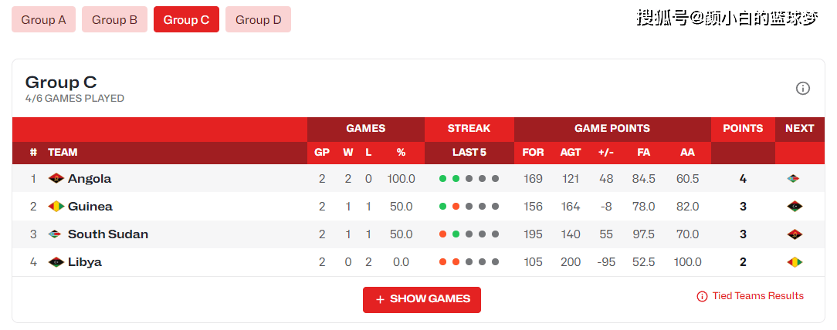Screen dimensions: 837x330
Task: Click the Libya team name
Action: 85,262
